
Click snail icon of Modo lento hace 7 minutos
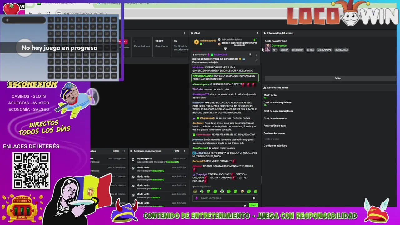(x=133, y=187)
